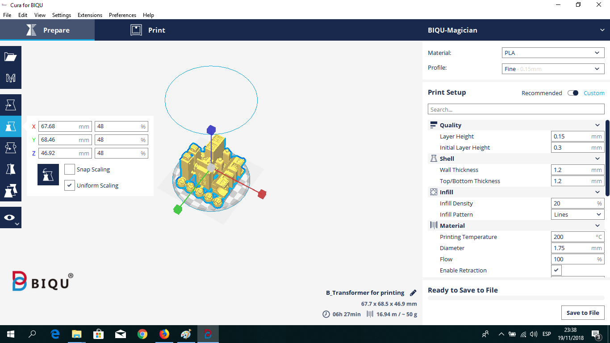
Task: Open the Edit menu
Action: [23, 15]
